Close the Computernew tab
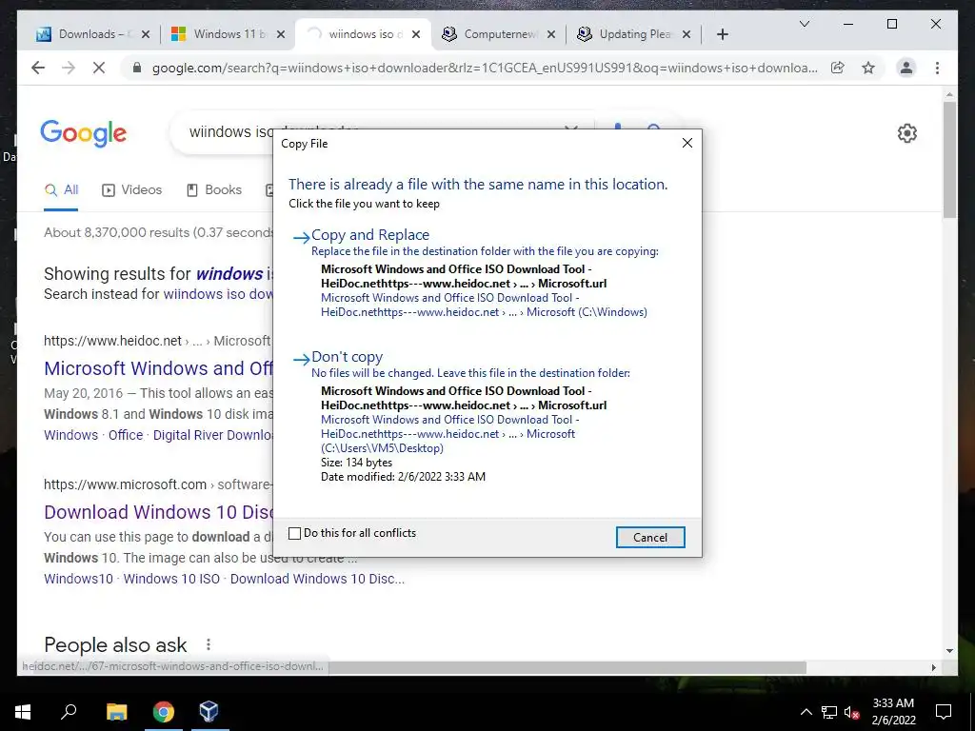 pos(551,34)
